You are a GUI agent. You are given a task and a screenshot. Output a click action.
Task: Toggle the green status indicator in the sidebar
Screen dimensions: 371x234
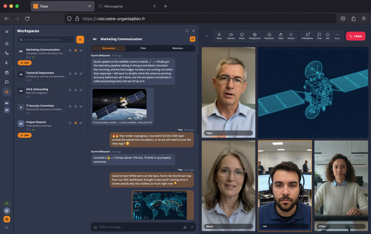click(x=7, y=203)
